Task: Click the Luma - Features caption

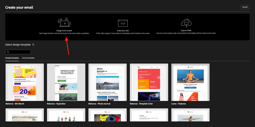Action: (x=178, y=104)
